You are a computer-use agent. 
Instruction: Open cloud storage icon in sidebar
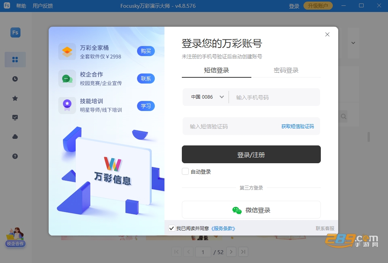tap(15, 137)
